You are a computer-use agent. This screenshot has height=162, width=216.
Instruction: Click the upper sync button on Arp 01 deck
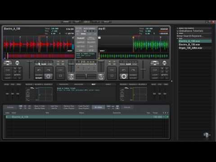(x=112, y=70)
